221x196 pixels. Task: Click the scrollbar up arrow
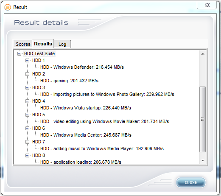pyautogui.click(x=203, y=54)
